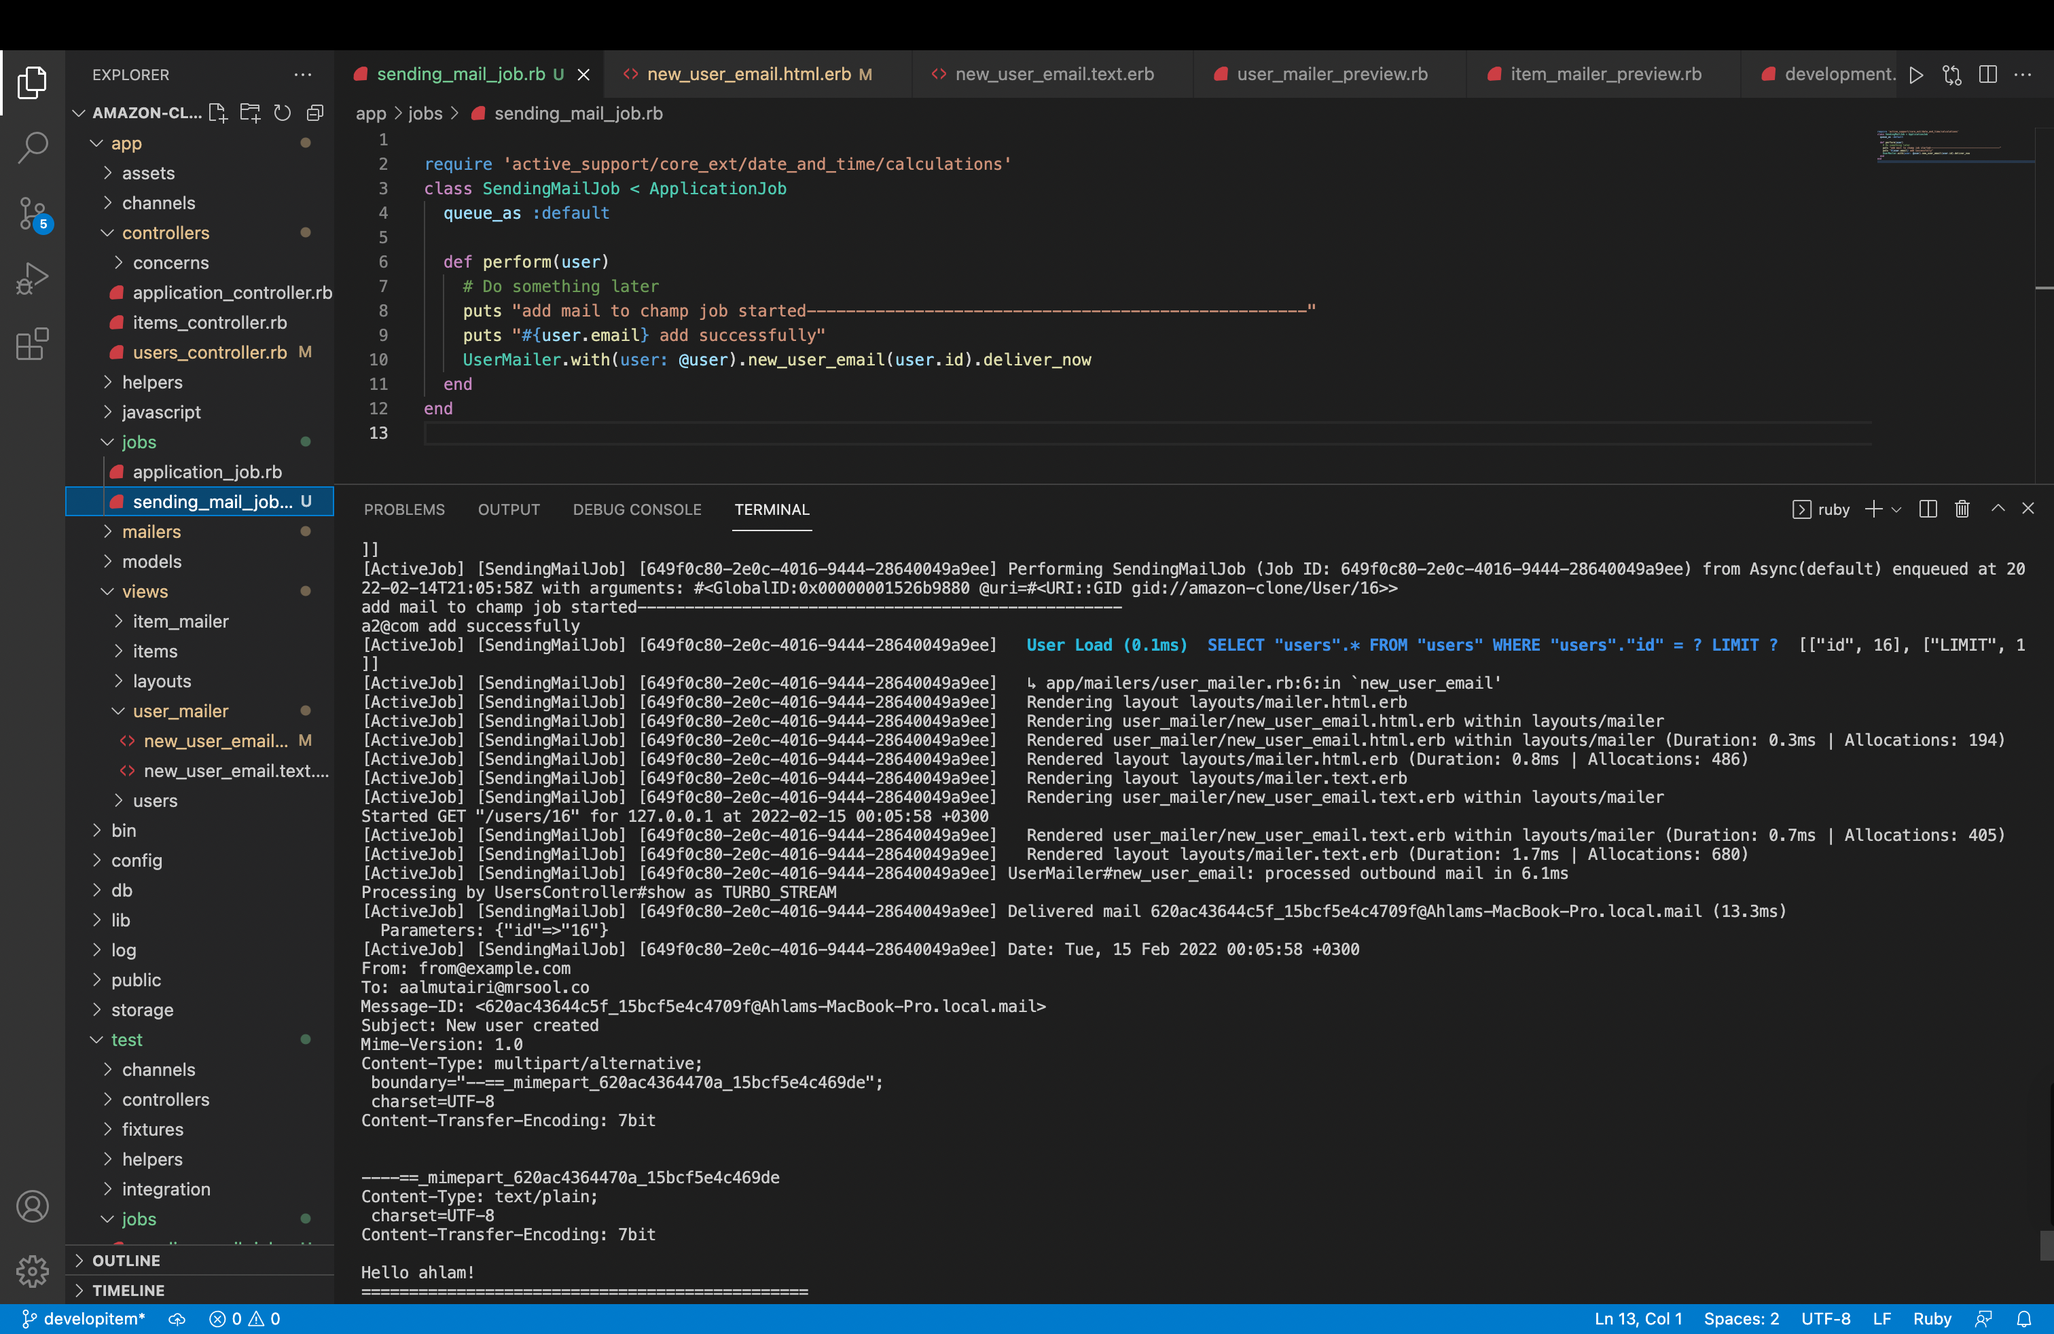Expand the TIMELINE section
2054x1334 pixels.
(x=200, y=1290)
